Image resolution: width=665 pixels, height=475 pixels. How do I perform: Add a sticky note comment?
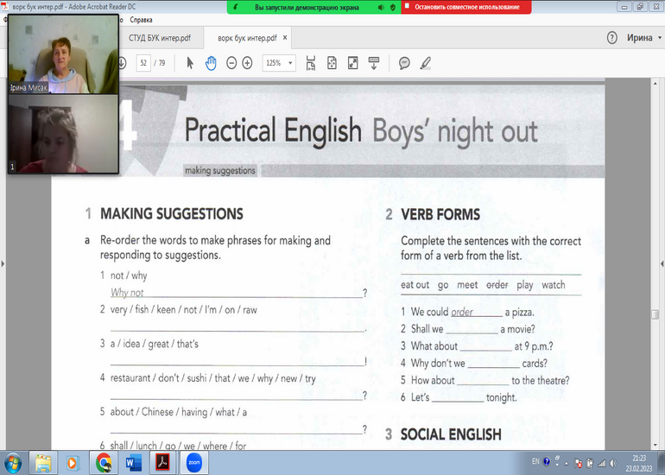404,63
